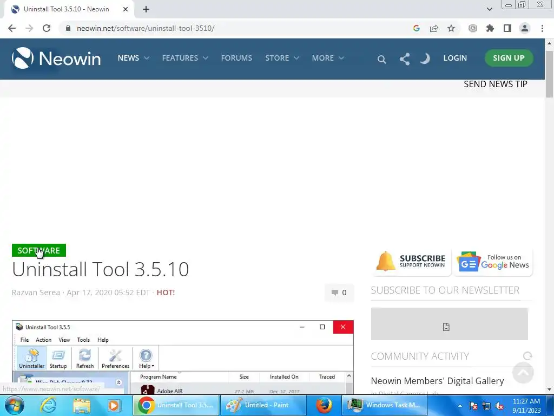The height and width of the screenshot is (416, 554).
Task: Click the share icon in Neowin header
Action: click(405, 58)
